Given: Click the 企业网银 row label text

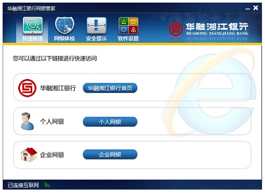Looking at the screenshot, I should (52, 155).
